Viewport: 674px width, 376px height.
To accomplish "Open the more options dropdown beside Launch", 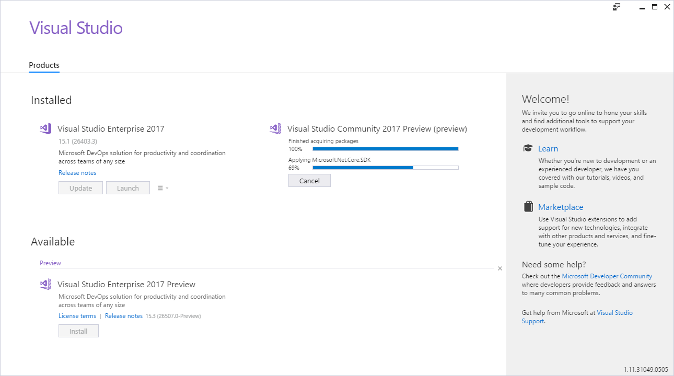I will [162, 187].
